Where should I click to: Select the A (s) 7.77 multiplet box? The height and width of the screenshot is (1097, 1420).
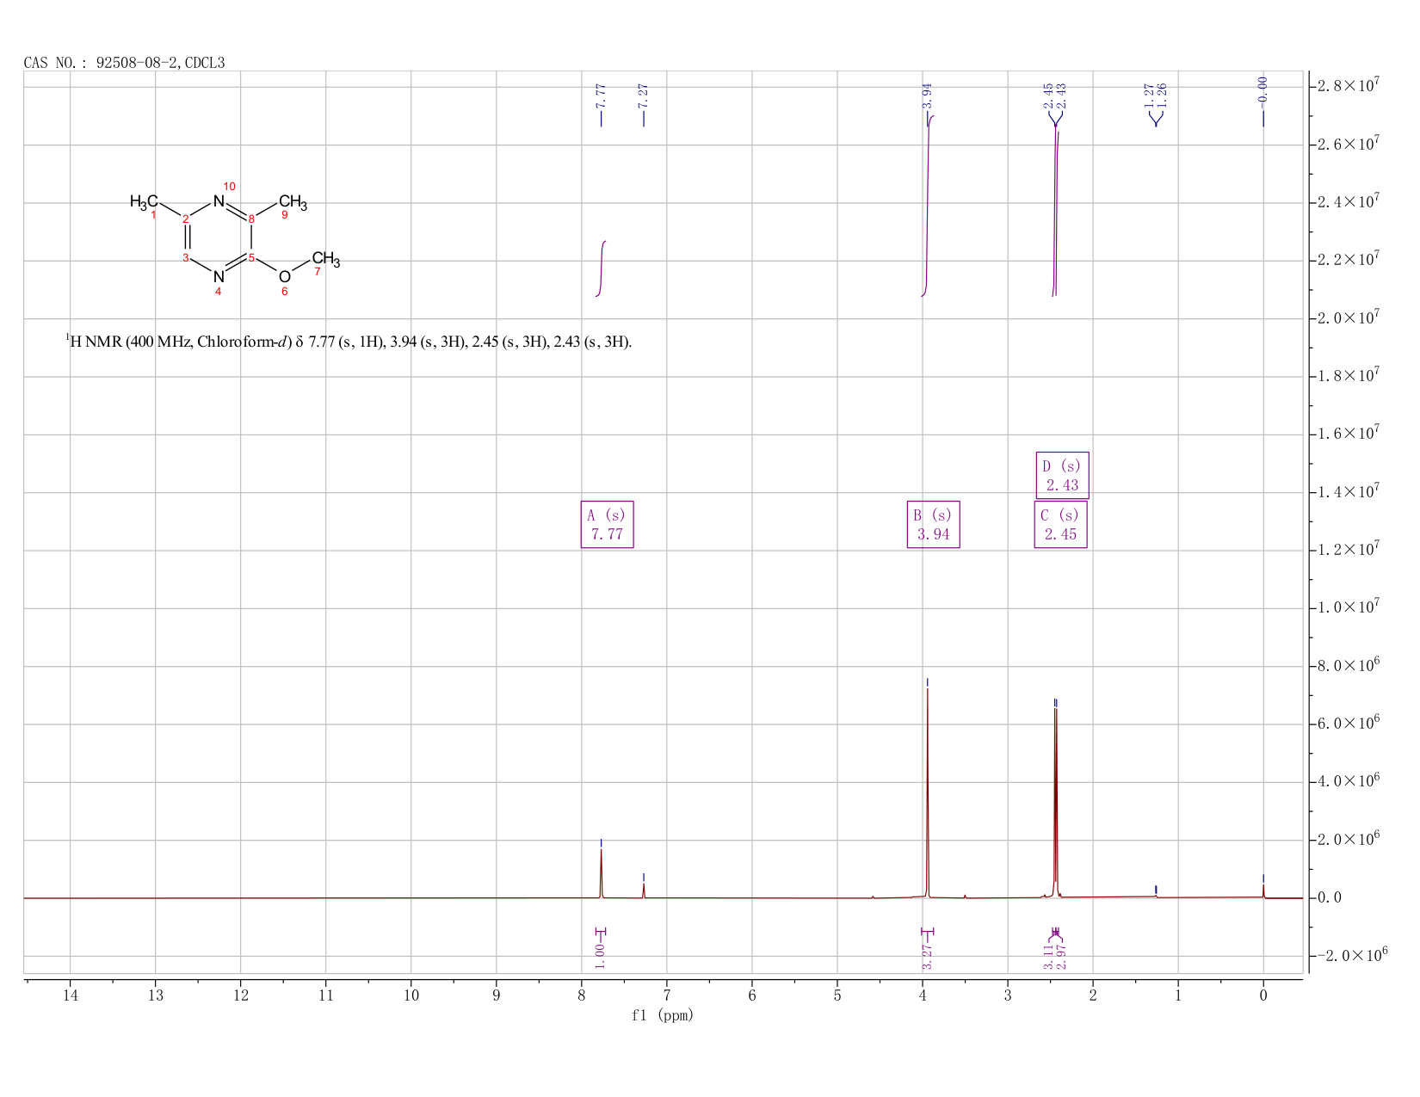608,525
